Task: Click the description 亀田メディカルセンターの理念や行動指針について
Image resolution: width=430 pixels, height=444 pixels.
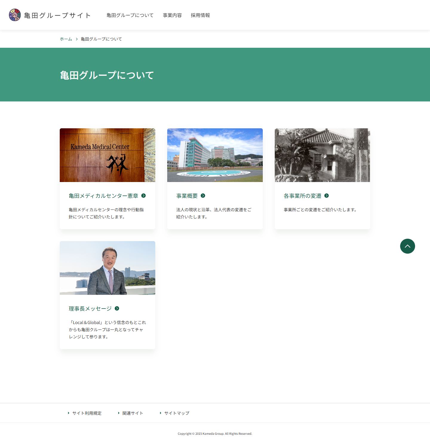Action: click(x=106, y=213)
